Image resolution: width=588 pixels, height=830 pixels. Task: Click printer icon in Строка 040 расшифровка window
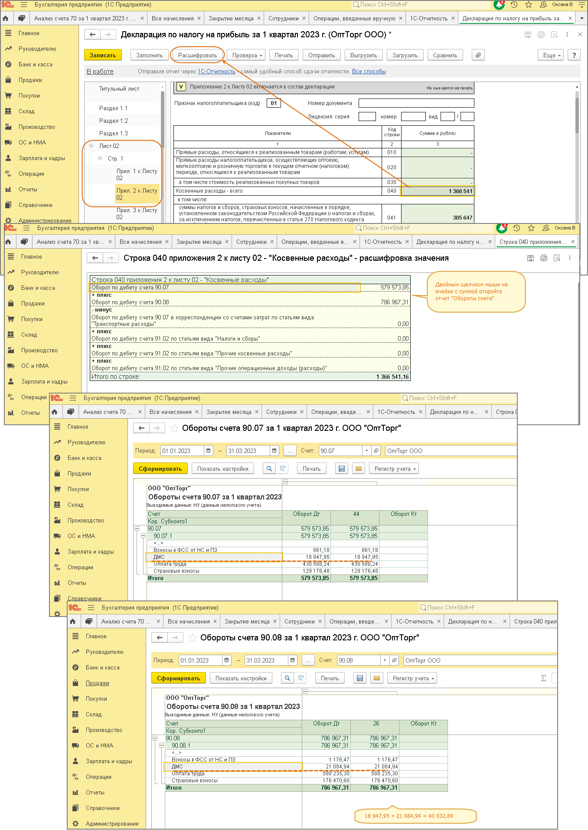tap(544, 258)
